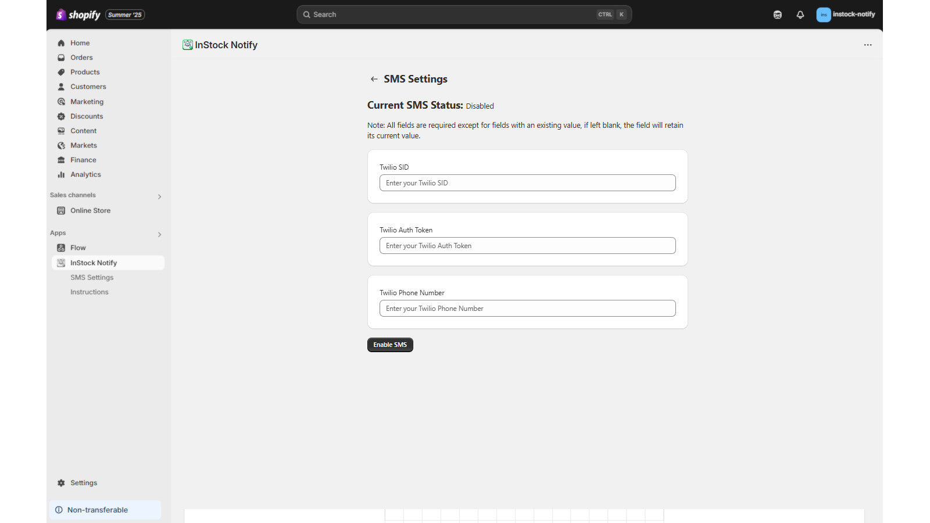930x523 pixels.
Task: Select InStock Notify in Apps list
Action: [108, 263]
